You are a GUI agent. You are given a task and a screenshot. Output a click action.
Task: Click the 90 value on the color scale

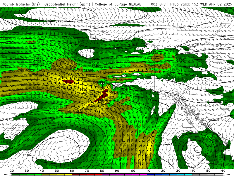pos(117,171)
